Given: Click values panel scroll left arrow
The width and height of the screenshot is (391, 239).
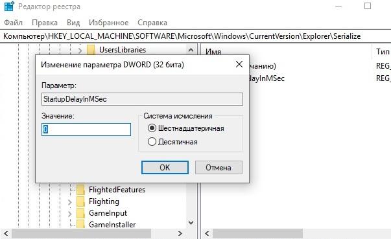Looking at the screenshot, I should (x=207, y=234).
